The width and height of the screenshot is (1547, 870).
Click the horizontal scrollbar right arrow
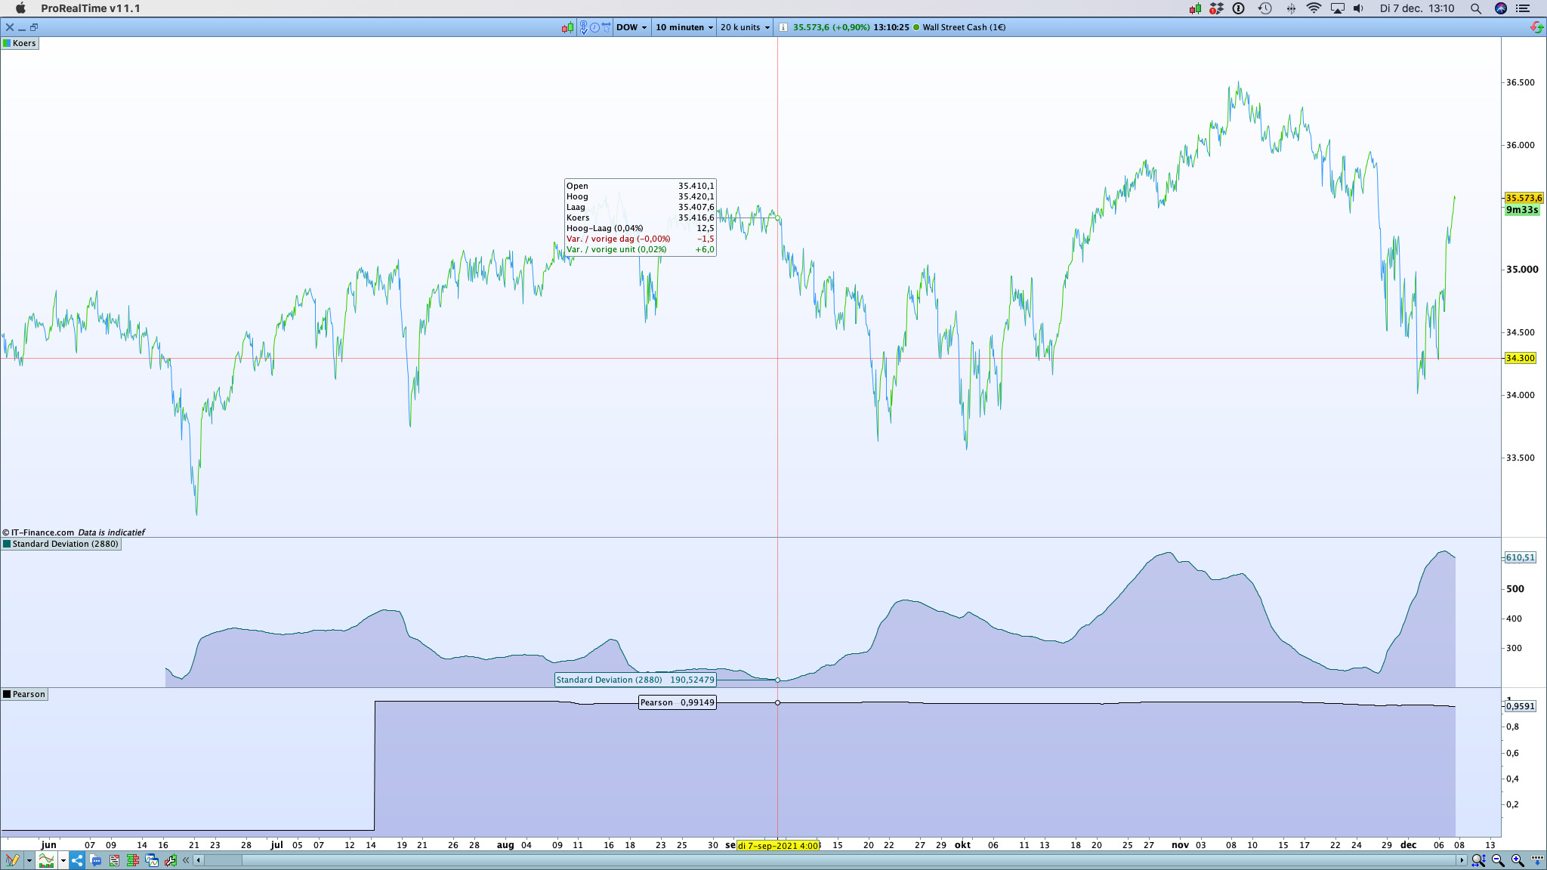pyautogui.click(x=1461, y=860)
